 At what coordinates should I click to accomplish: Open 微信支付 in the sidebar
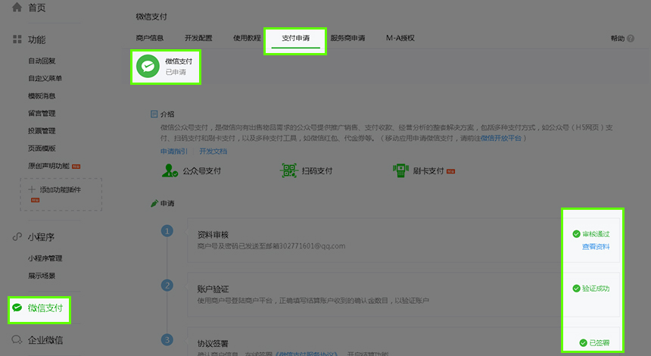point(45,308)
